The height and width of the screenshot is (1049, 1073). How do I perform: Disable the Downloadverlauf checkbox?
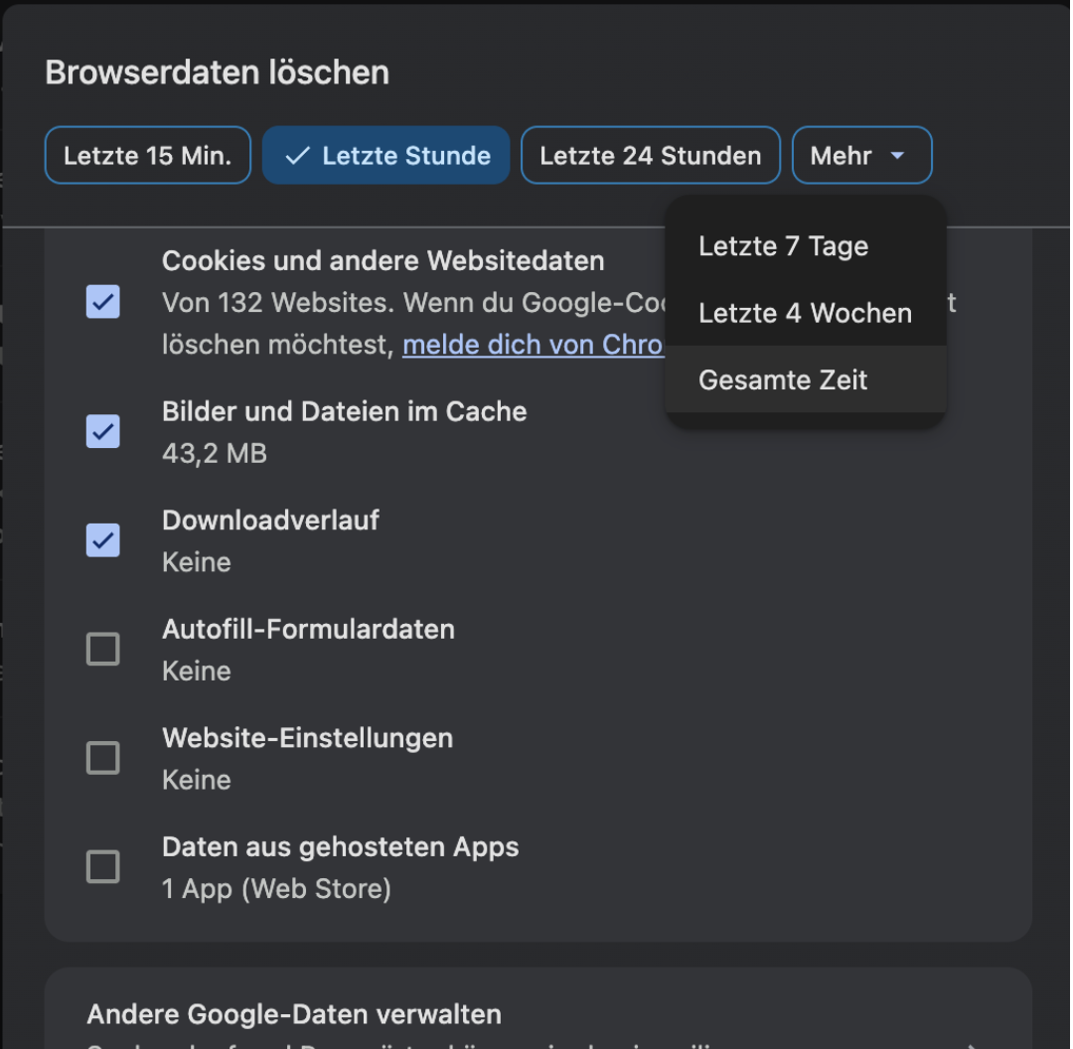point(103,540)
